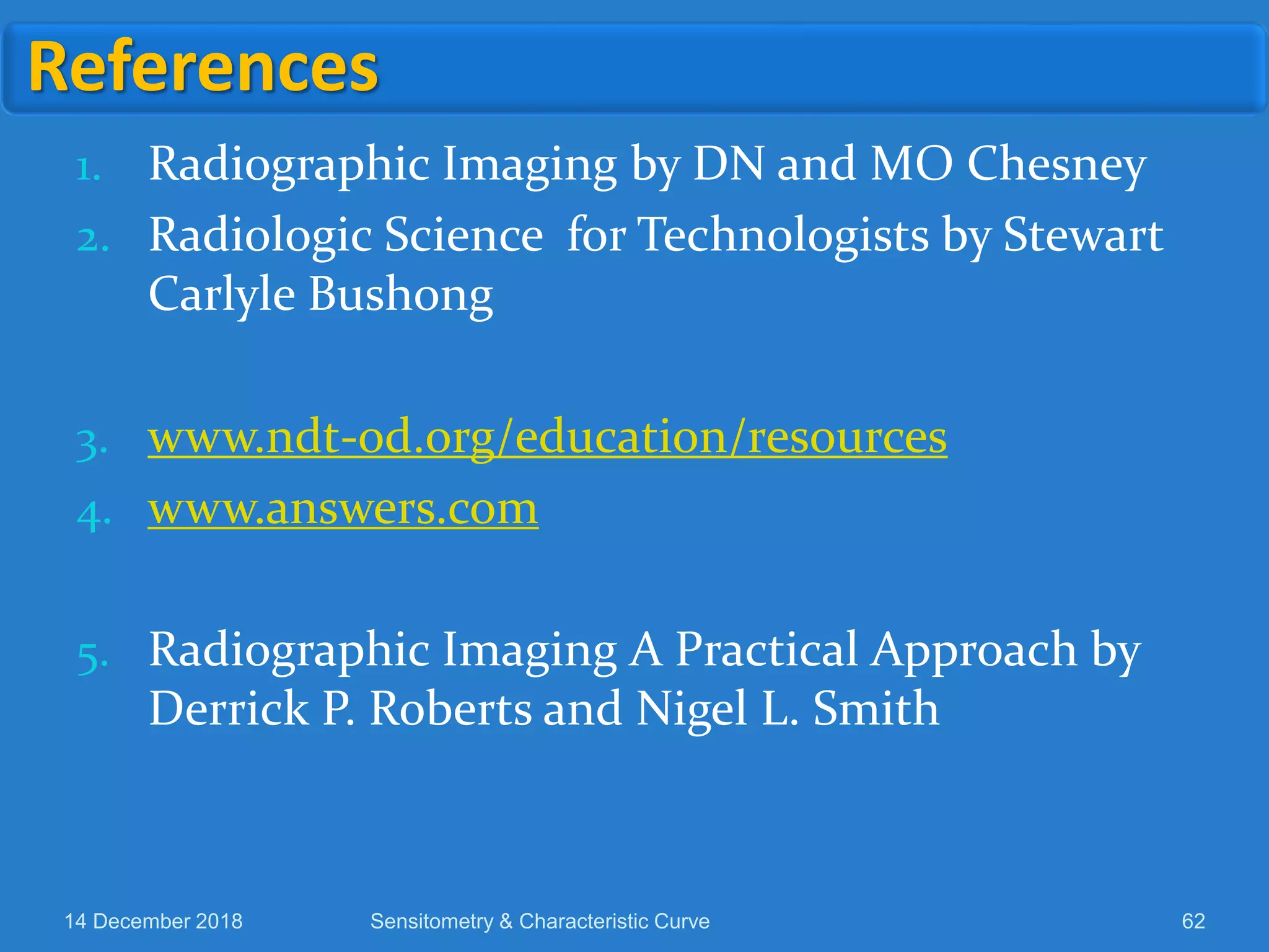Screen dimensions: 1269x952
Task: Select the Radiographic Imaging by Chesney reference
Action: point(647,164)
